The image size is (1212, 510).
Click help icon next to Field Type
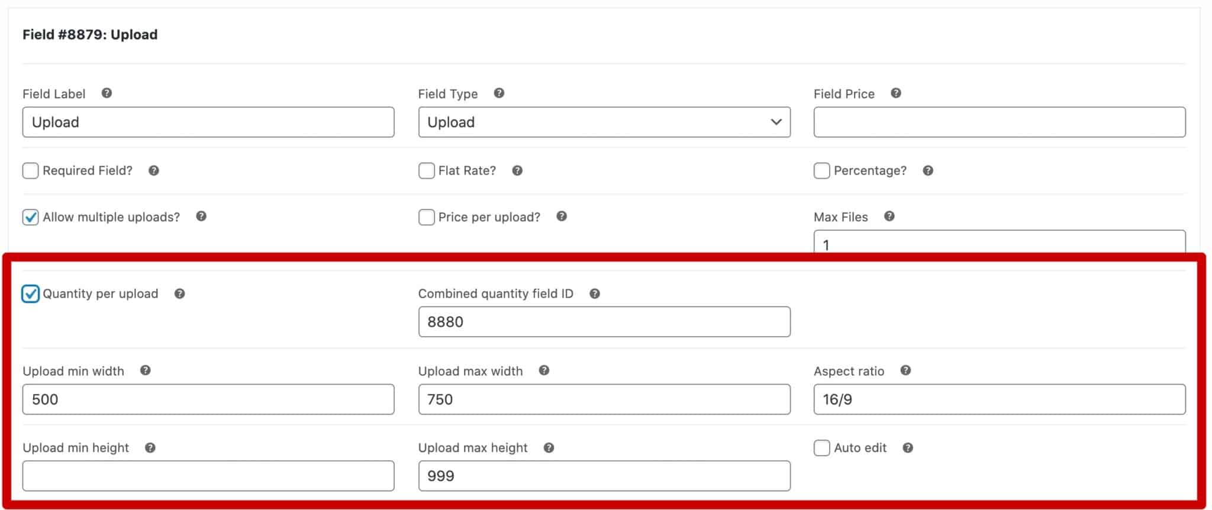tap(499, 93)
